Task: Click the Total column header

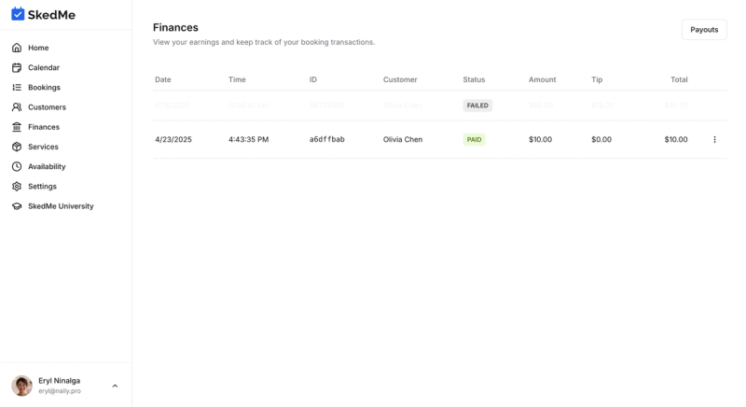Action: [679, 79]
